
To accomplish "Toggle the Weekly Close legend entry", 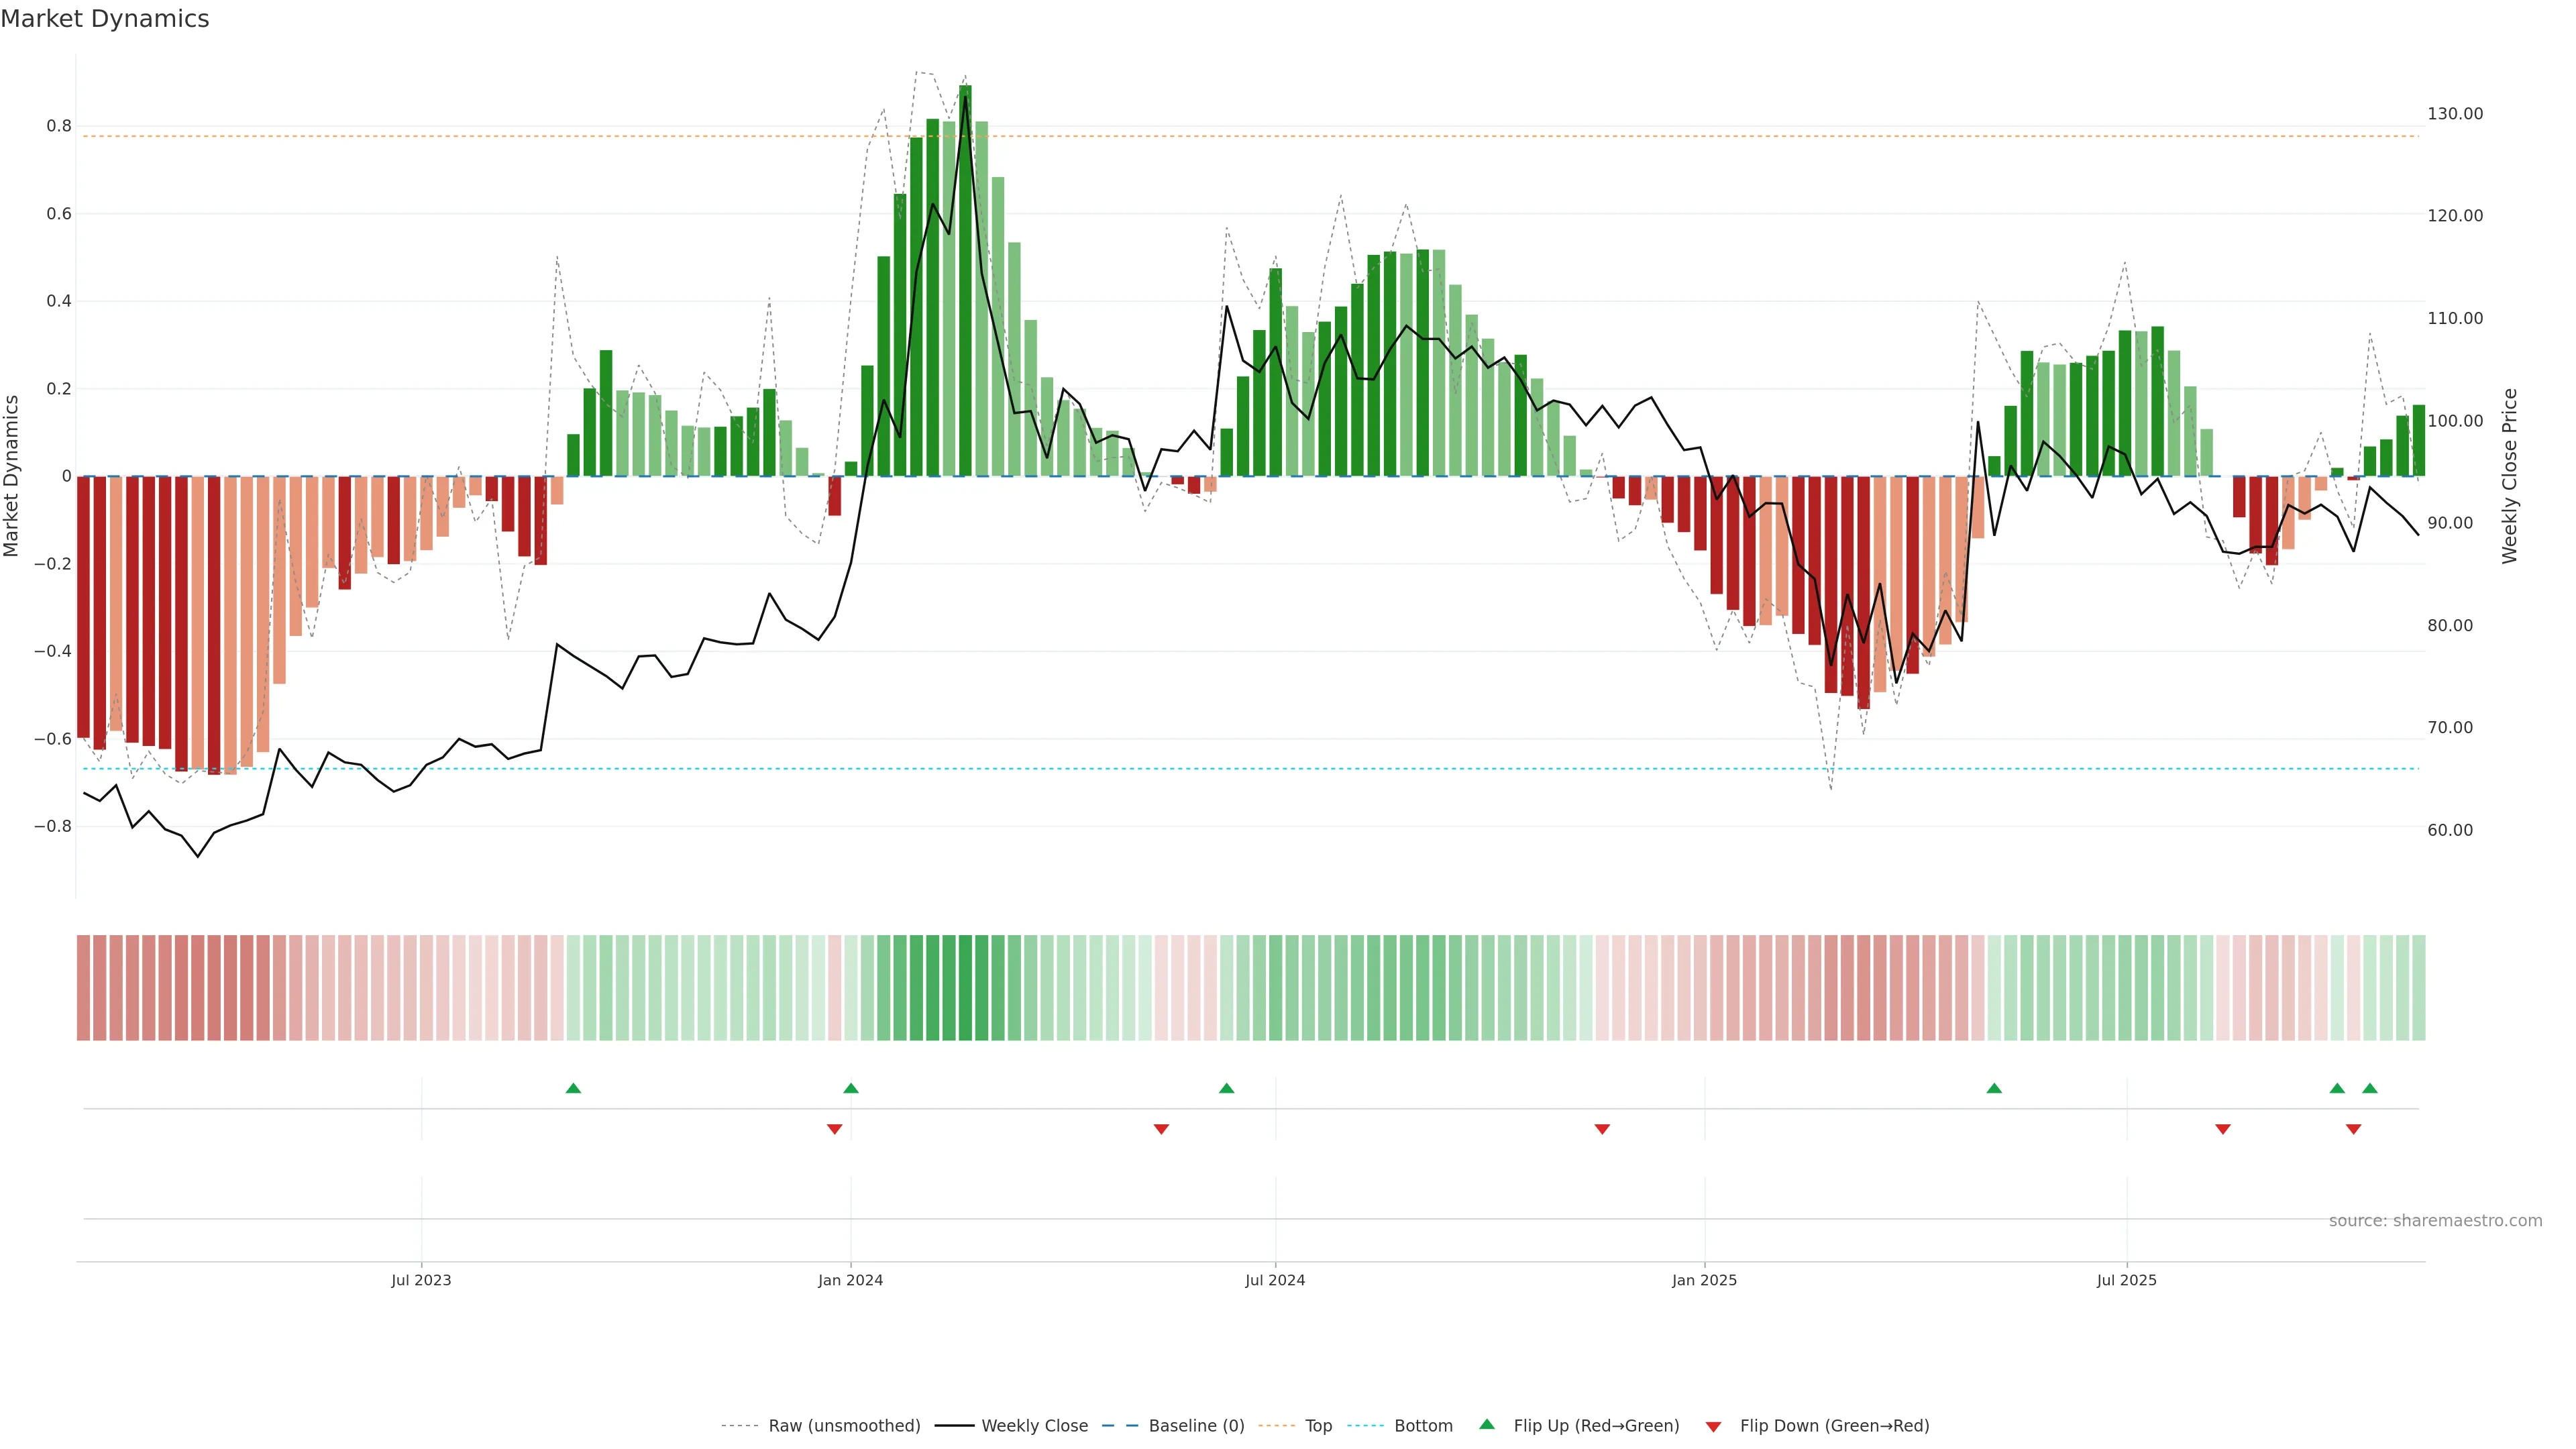I will click(x=1034, y=1426).
